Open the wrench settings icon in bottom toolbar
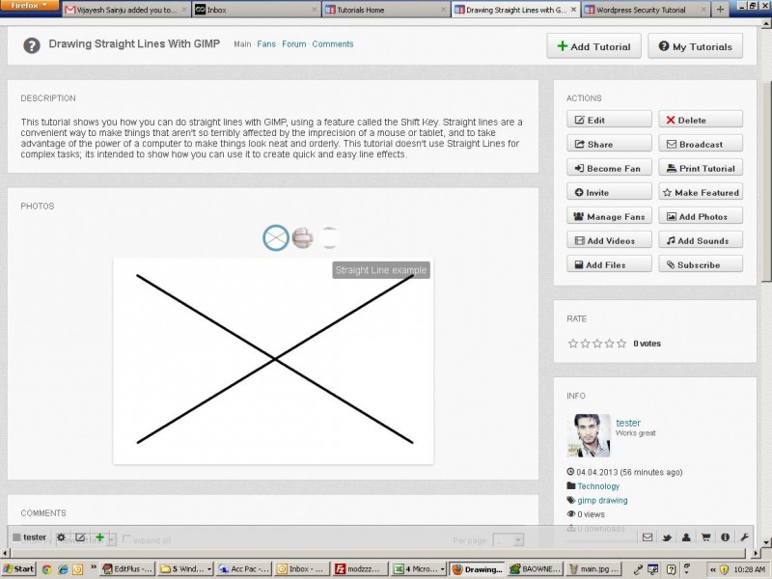 coord(744,538)
